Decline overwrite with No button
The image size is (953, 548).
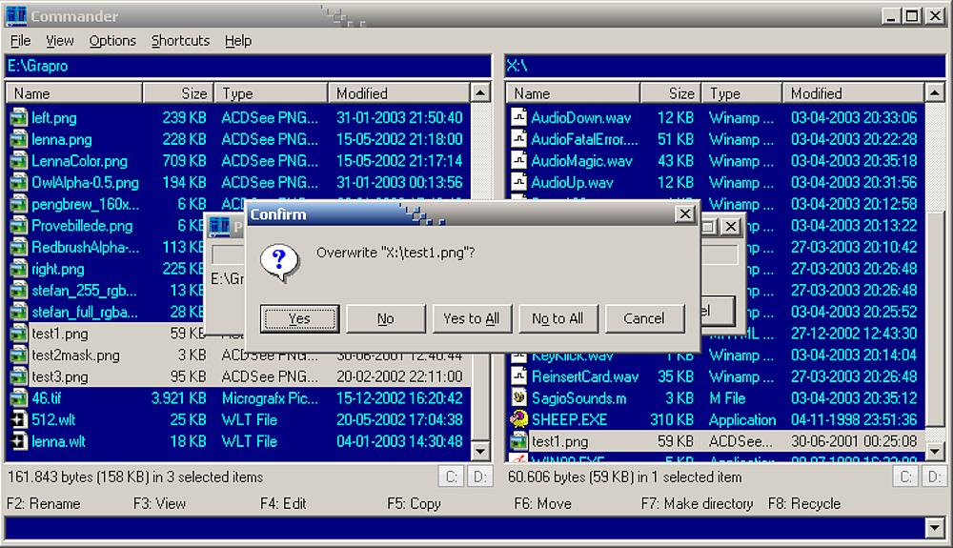tap(385, 318)
